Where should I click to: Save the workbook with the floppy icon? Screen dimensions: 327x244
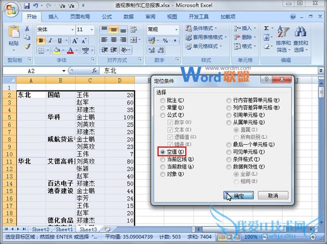pos(27,5)
